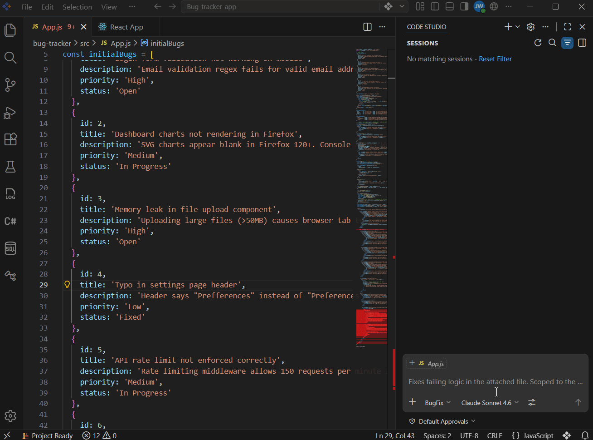Go forward in navigation history
Screen dimensions: 593x440
(x=172, y=7)
